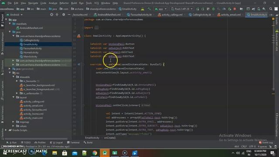Viewport: 279px width, 157px height.
Task: Click the volume speaker icon in system tray
Action: click(x=238, y=153)
